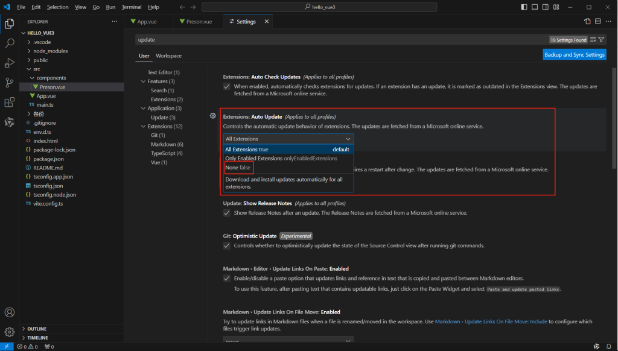Open Settings JSON via the editor toolbar icon
Screen dimensions: 618x351
pos(587,21)
